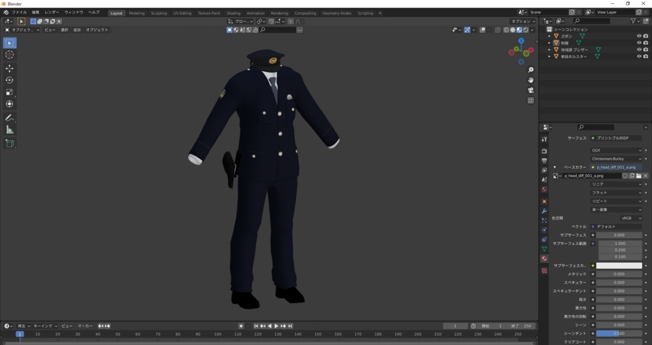Jump to the last frame in the timeline
This screenshot has width=652, height=345.
point(290,327)
